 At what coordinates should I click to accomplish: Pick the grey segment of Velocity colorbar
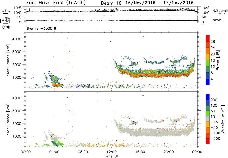click(x=208, y=119)
